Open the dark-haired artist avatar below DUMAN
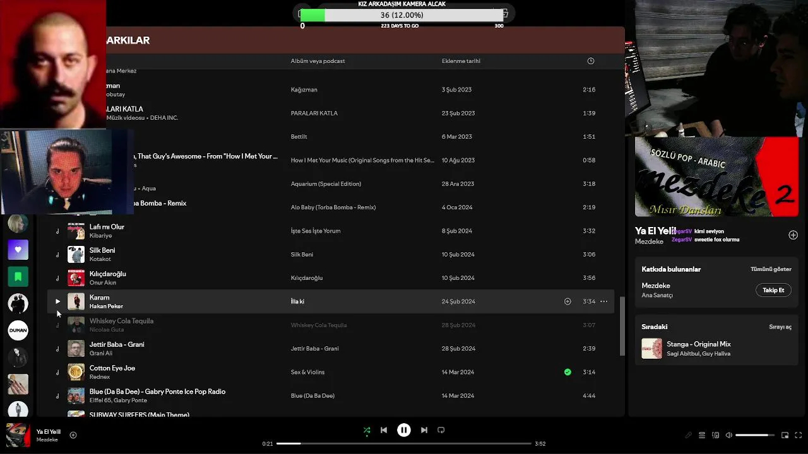 point(18,357)
